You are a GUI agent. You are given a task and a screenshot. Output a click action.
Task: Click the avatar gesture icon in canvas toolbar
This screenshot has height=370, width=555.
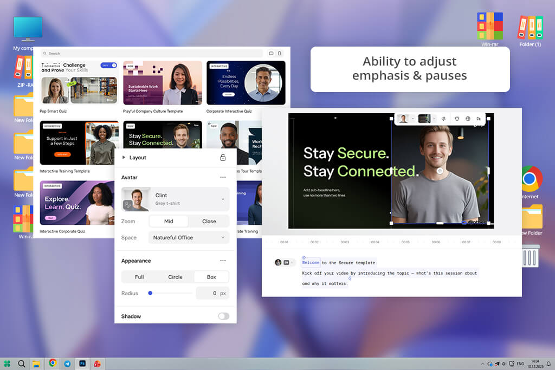click(443, 119)
